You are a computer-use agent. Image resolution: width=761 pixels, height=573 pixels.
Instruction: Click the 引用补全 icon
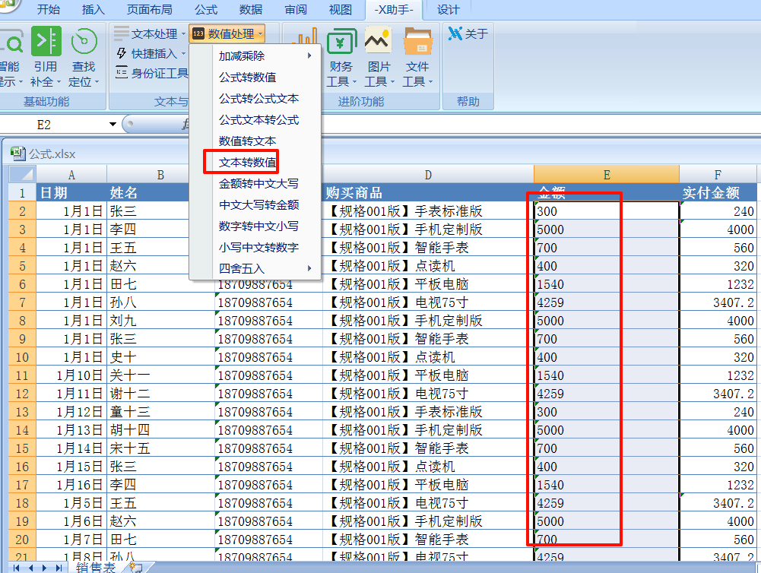pos(46,41)
